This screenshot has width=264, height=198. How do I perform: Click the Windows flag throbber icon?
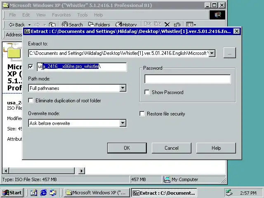pyautogui.click(x=217, y=15)
